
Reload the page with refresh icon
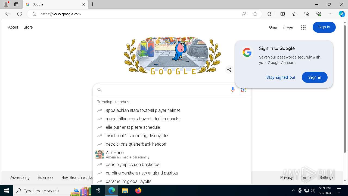click(x=20, y=14)
